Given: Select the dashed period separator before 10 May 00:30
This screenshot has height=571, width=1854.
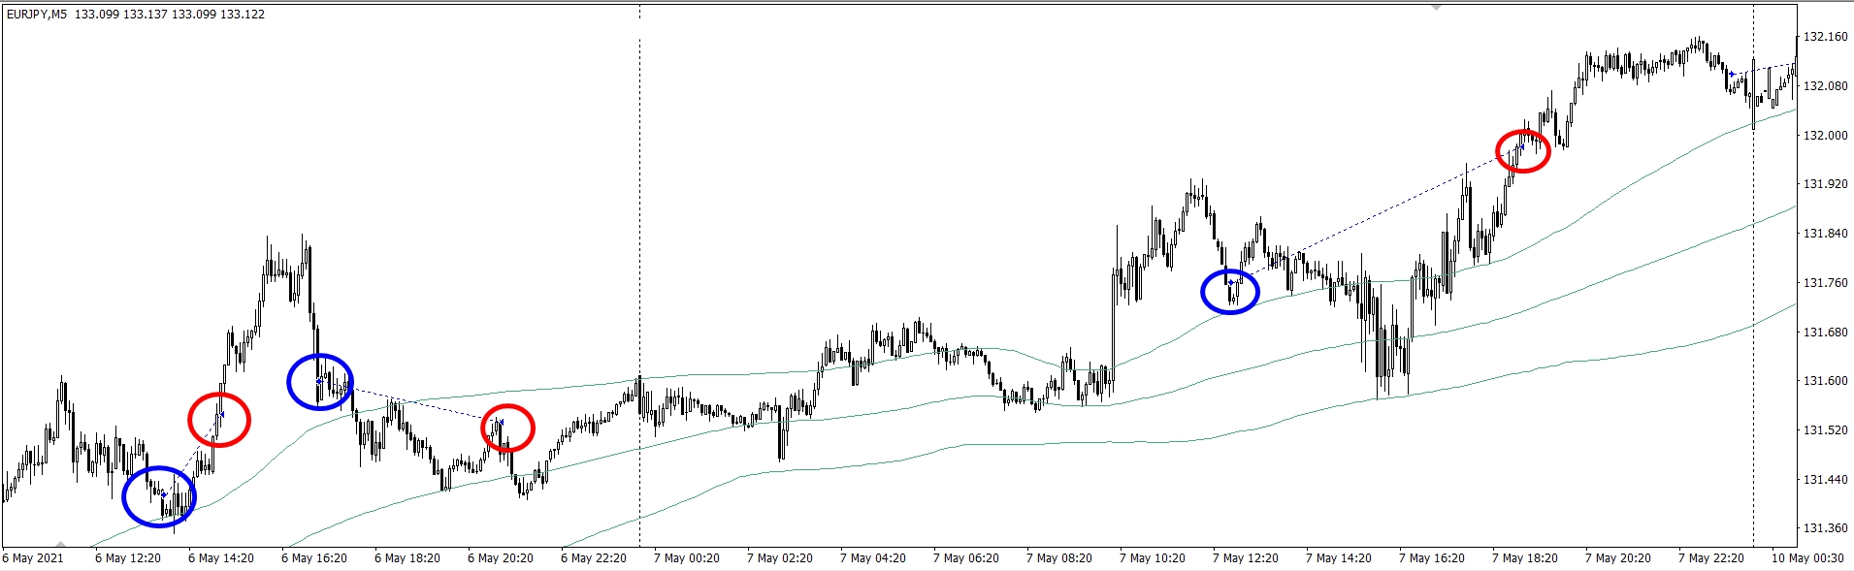Looking at the screenshot, I should click(1753, 276).
